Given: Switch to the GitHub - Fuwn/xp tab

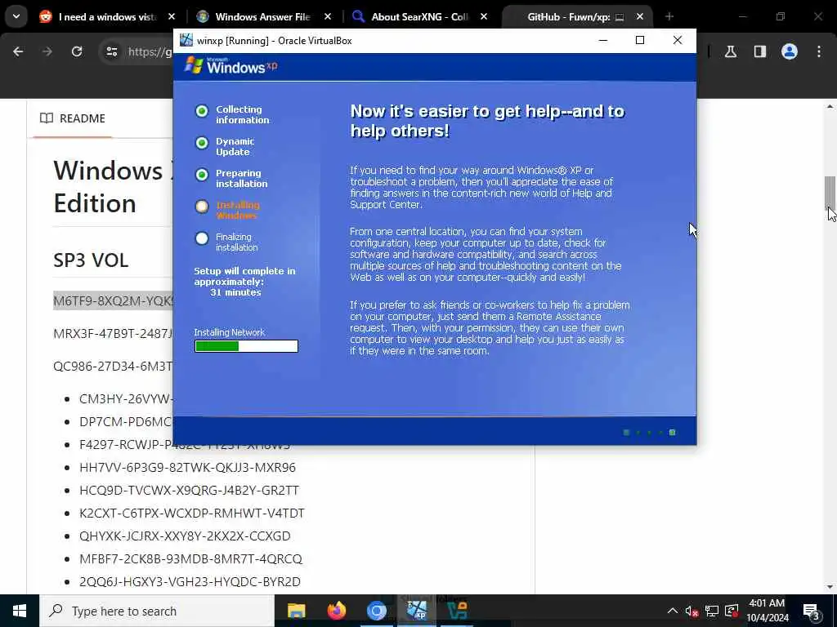Looking at the screenshot, I should (569, 17).
